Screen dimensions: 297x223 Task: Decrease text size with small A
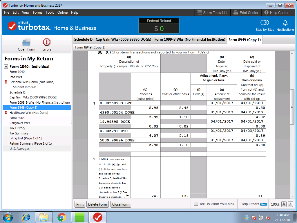click(290, 204)
